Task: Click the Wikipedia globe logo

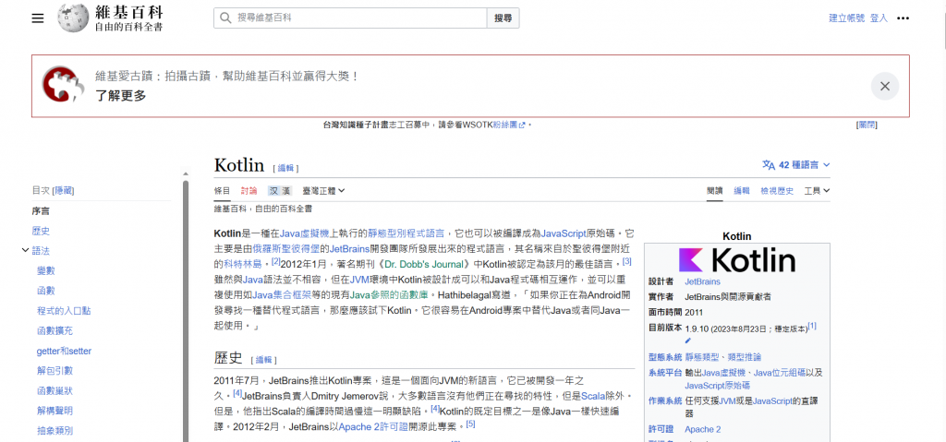Action: click(x=73, y=18)
